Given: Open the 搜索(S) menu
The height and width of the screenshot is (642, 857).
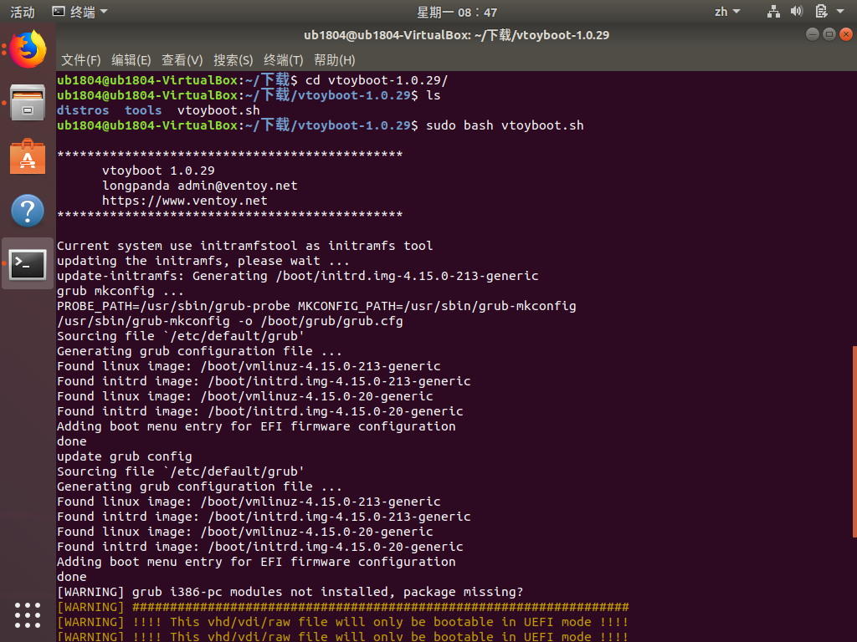Looking at the screenshot, I should 233,60.
